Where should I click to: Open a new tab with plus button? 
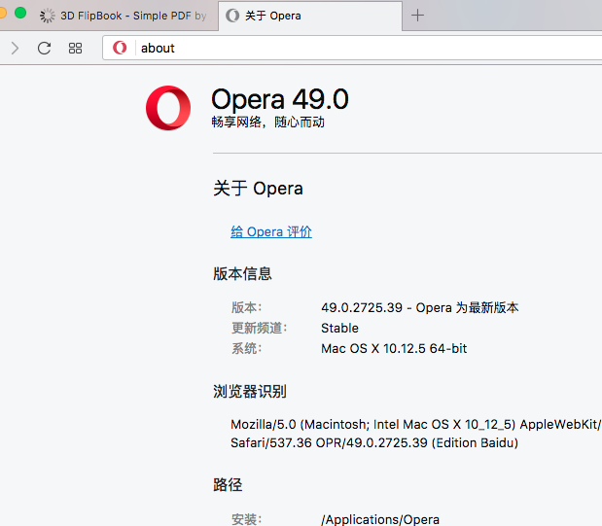point(418,16)
